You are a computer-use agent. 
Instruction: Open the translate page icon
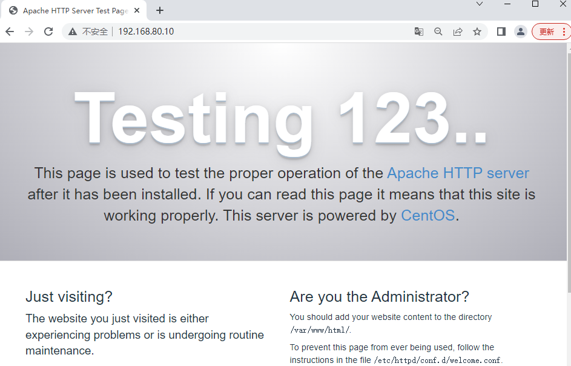419,32
